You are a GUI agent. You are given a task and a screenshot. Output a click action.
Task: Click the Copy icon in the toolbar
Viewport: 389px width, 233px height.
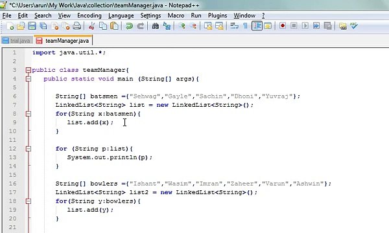tap(103, 26)
